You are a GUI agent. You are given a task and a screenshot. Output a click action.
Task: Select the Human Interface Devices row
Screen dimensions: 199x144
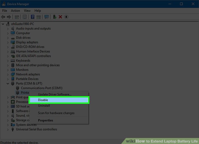click(x=33, y=51)
